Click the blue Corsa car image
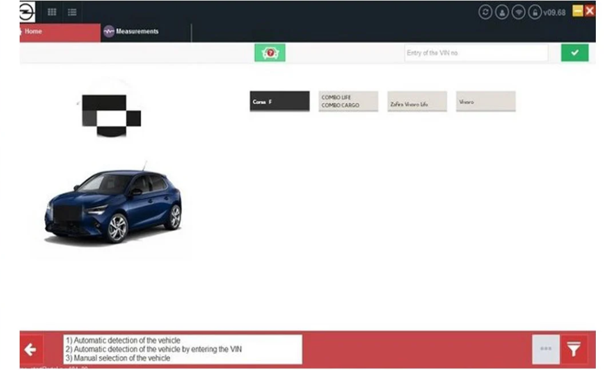 pos(113,205)
